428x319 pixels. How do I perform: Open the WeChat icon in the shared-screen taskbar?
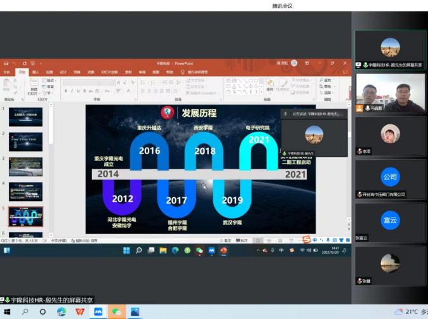pyautogui.click(x=199, y=251)
